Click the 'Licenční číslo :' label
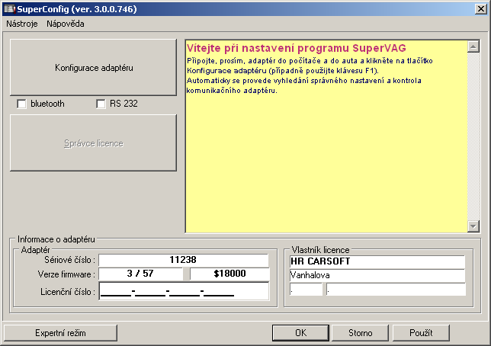The image size is (491, 346). (68, 292)
